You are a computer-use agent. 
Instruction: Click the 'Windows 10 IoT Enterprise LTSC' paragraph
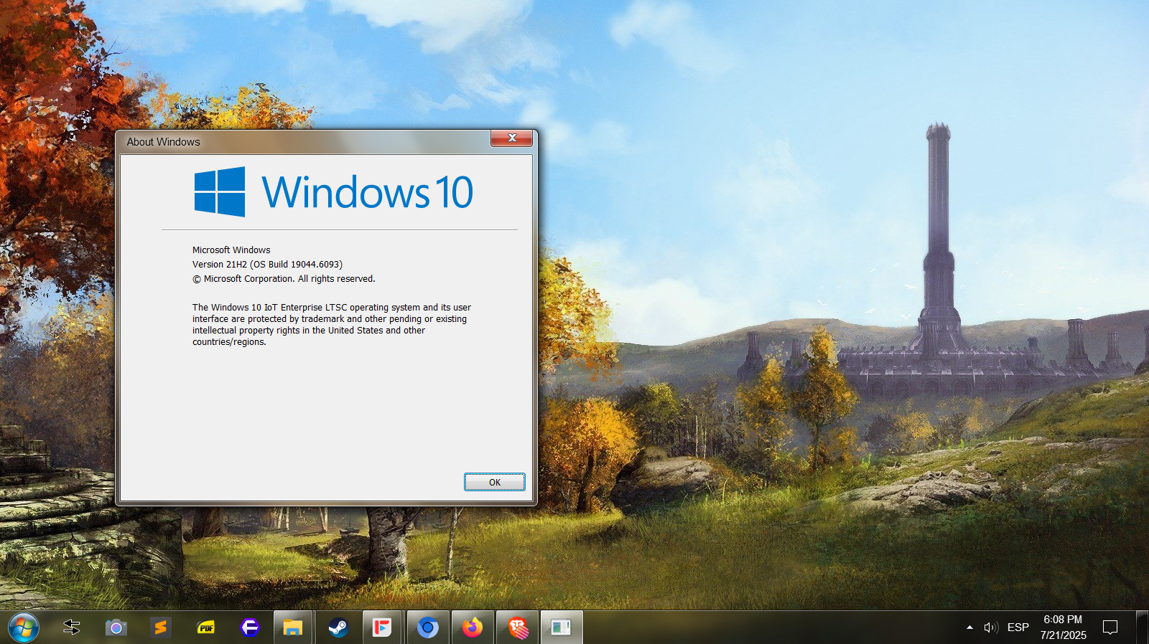[331, 324]
